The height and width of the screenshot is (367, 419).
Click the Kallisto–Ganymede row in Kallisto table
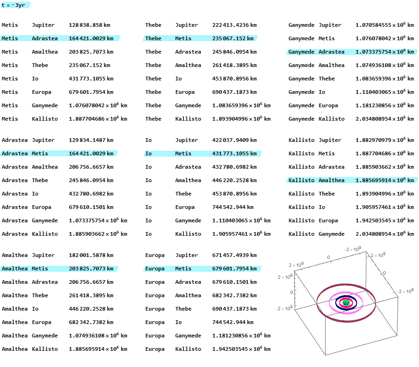351,234
